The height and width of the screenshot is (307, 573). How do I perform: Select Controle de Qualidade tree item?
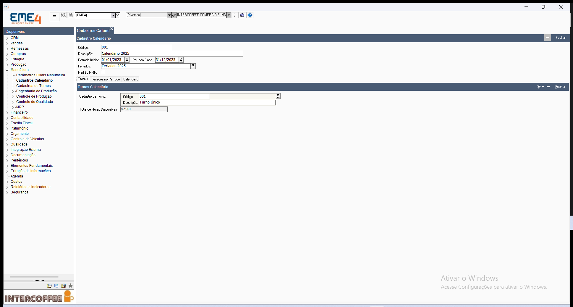[x=34, y=102]
